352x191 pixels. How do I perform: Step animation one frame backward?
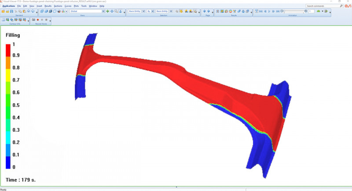tap(265, 11)
